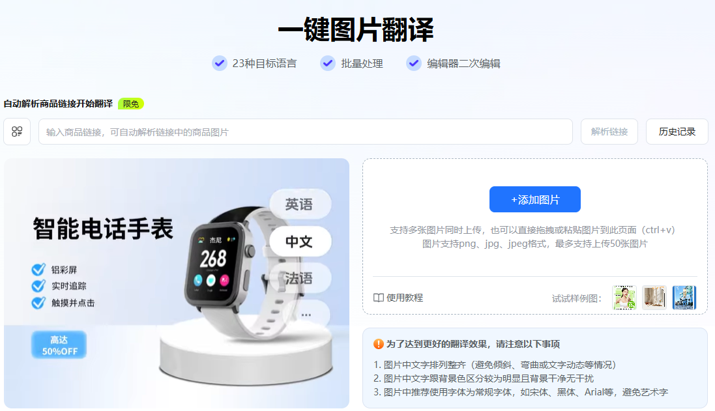This screenshot has height=411, width=715.
Task: Try the first sample image with woman
Action: click(x=624, y=298)
